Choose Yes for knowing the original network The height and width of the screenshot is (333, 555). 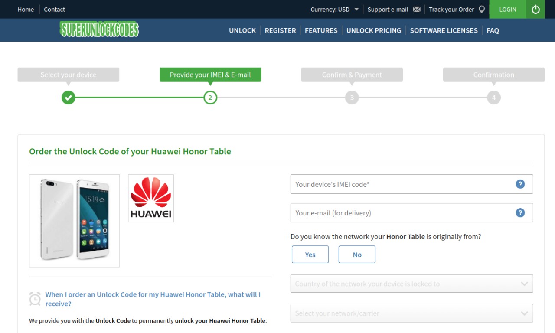[310, 255]
